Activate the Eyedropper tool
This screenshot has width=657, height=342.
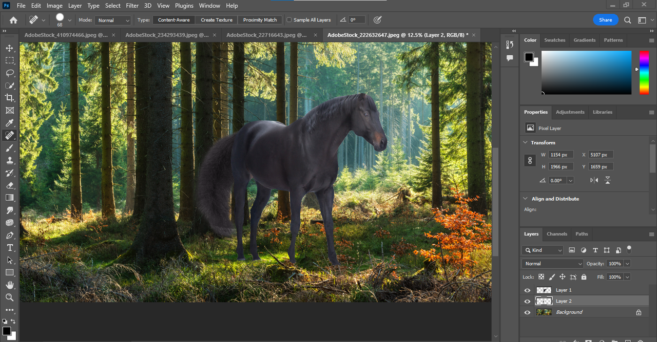(x=9, y=123)
